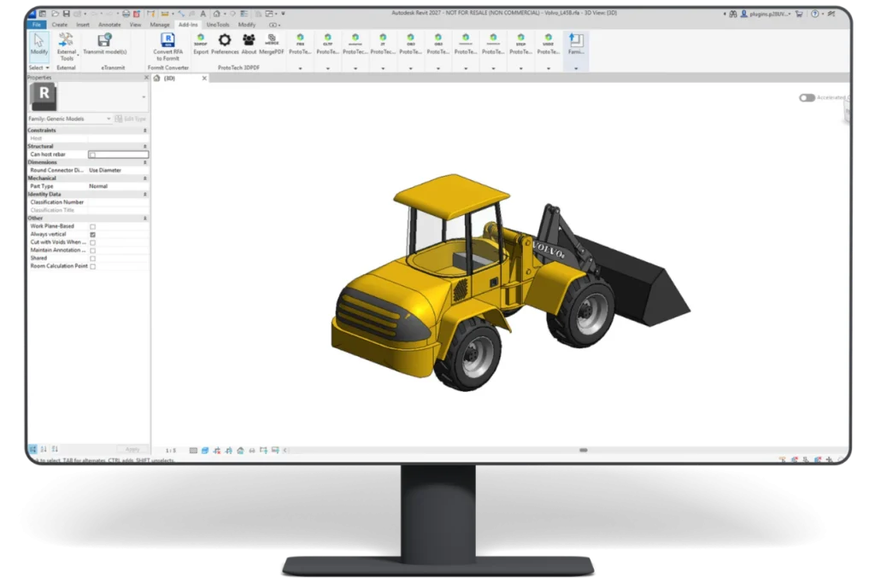Click the horizontal scrollbar thumb below view
This screenshot has width=875, height=583.
583,450
